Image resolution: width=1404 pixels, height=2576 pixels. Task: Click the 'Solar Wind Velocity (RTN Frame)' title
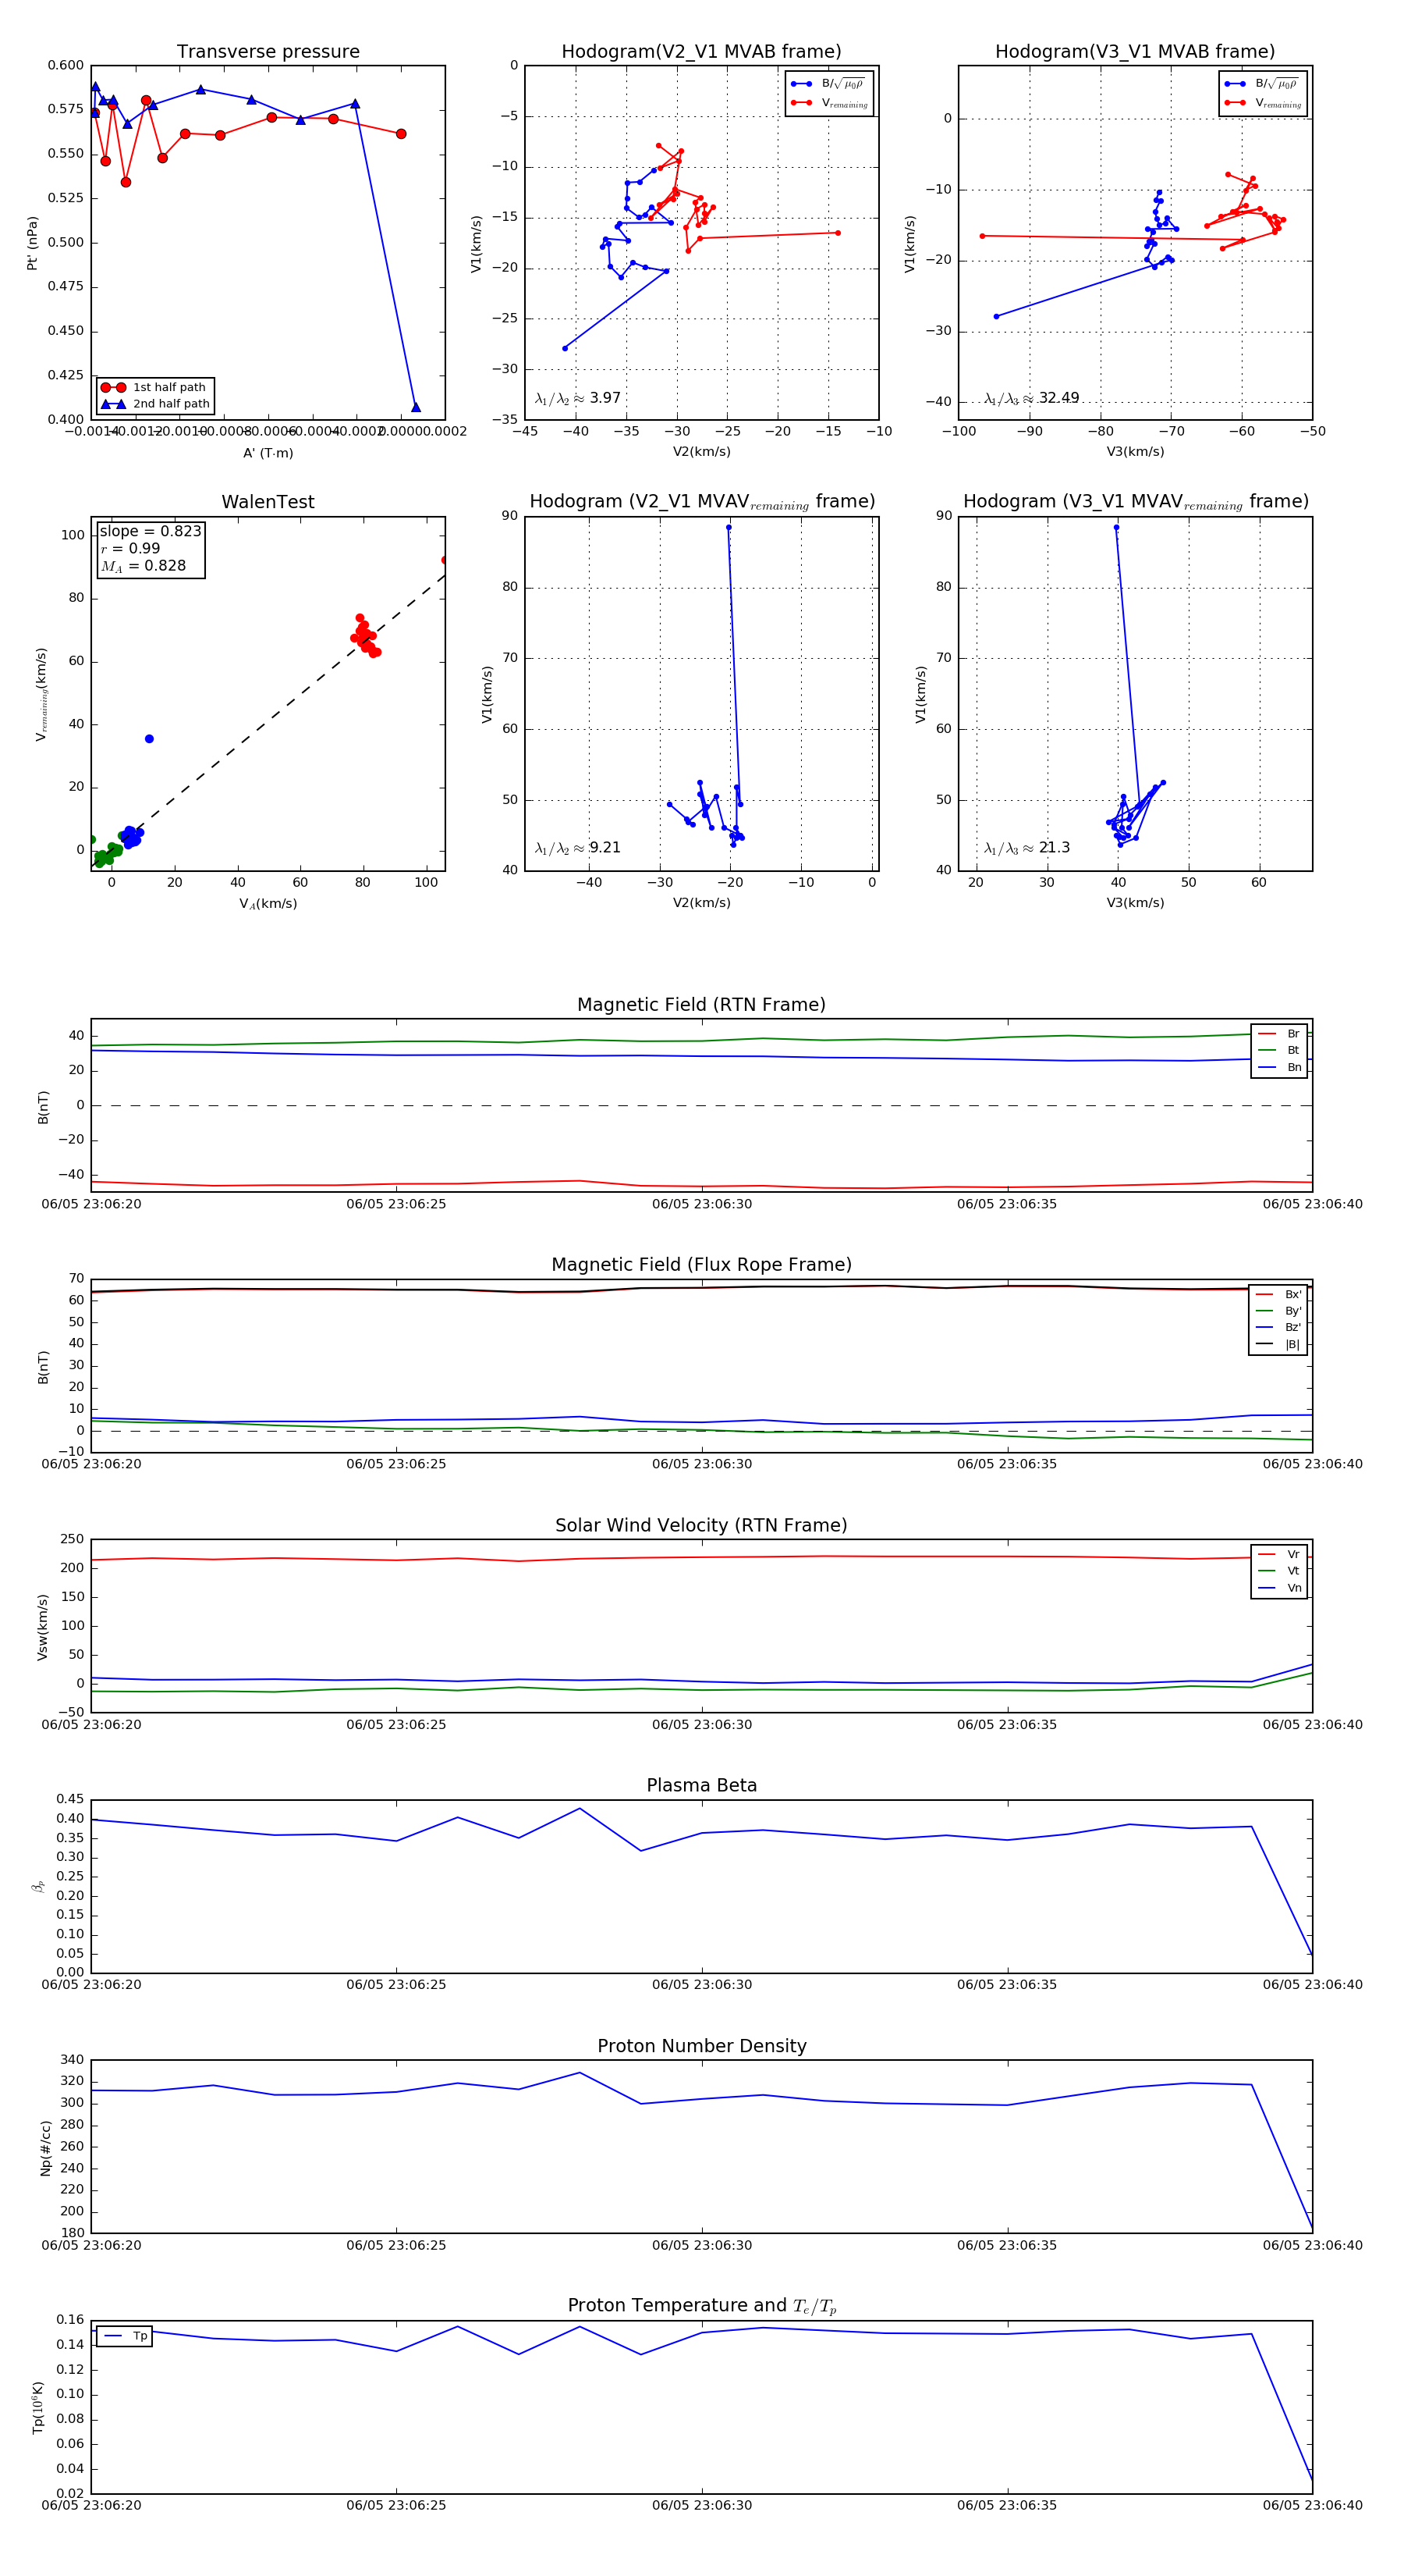click(x=701, y=1526)
